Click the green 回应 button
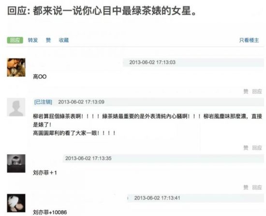Viewport: 266px width, 216px height. (x=15, y=40)
